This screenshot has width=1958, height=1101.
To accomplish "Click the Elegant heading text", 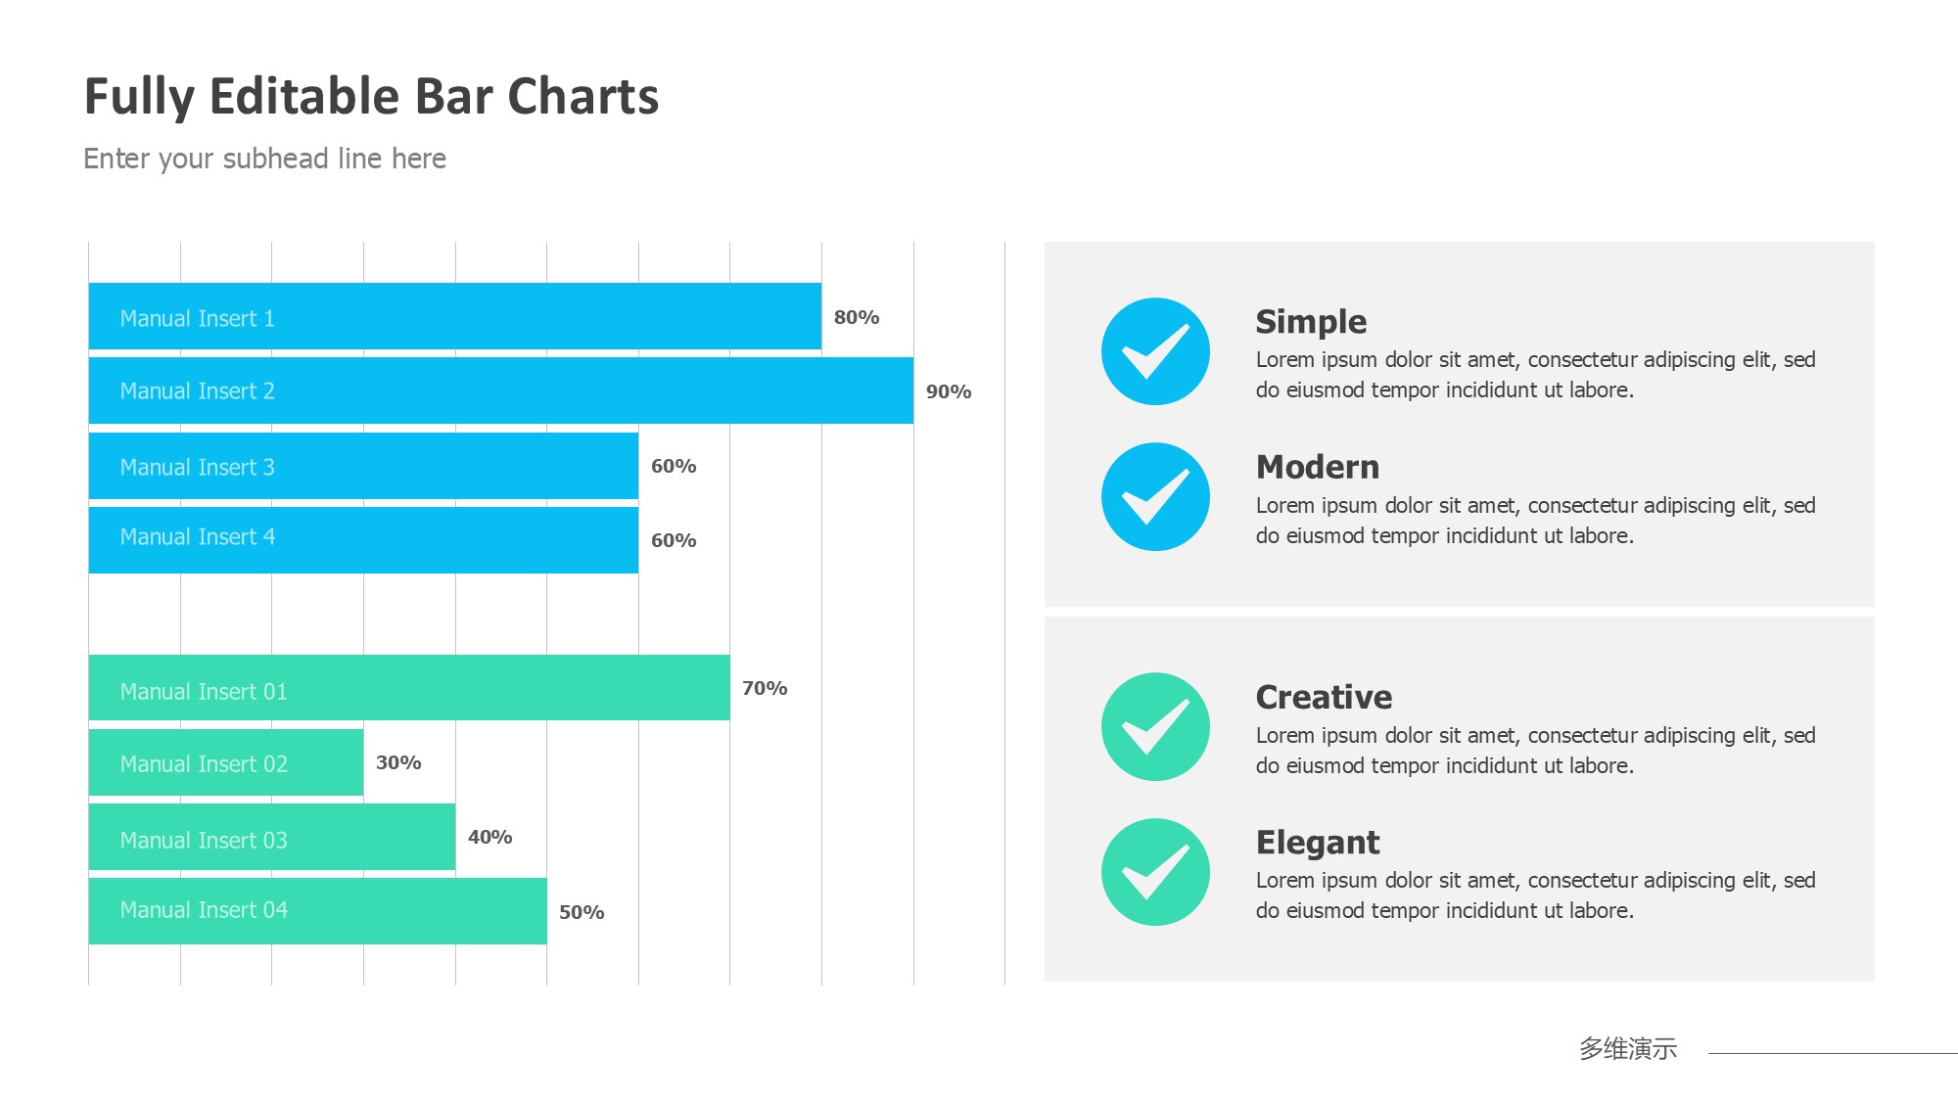I will 1318,843.
